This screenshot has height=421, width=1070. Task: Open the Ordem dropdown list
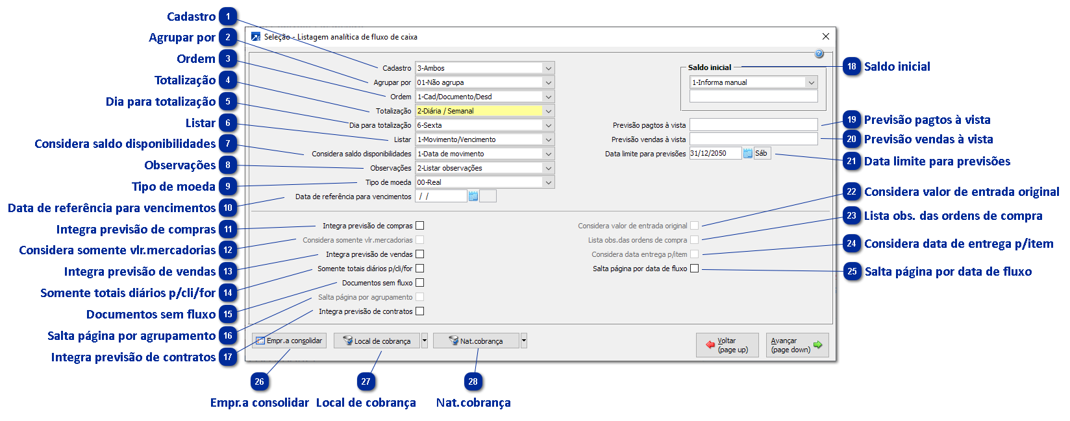tap(485, 97)
